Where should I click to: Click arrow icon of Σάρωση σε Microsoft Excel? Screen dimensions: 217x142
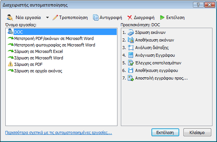pos(11,51)
